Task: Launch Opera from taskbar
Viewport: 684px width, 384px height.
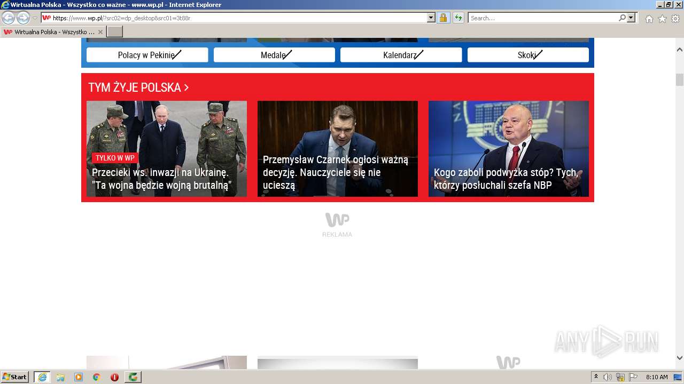Action: (115, 377)
